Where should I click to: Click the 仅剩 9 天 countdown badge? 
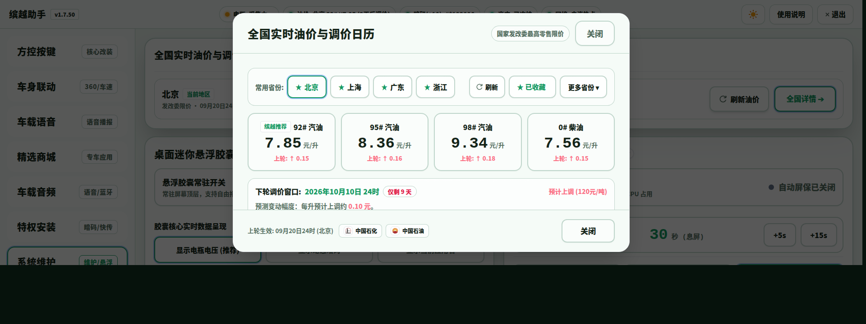click(400, 192)
